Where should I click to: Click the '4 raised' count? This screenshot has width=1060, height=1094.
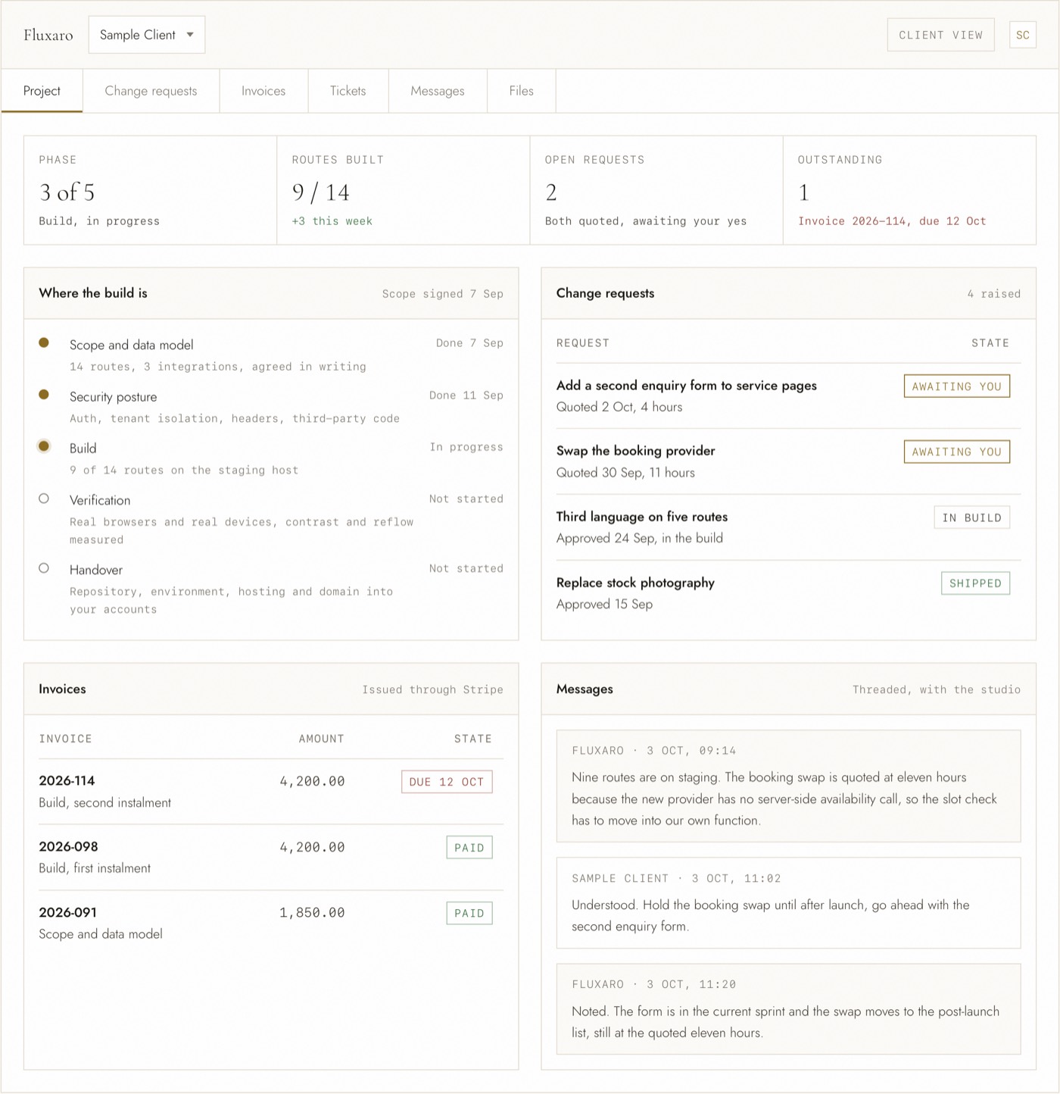(994, 294)
